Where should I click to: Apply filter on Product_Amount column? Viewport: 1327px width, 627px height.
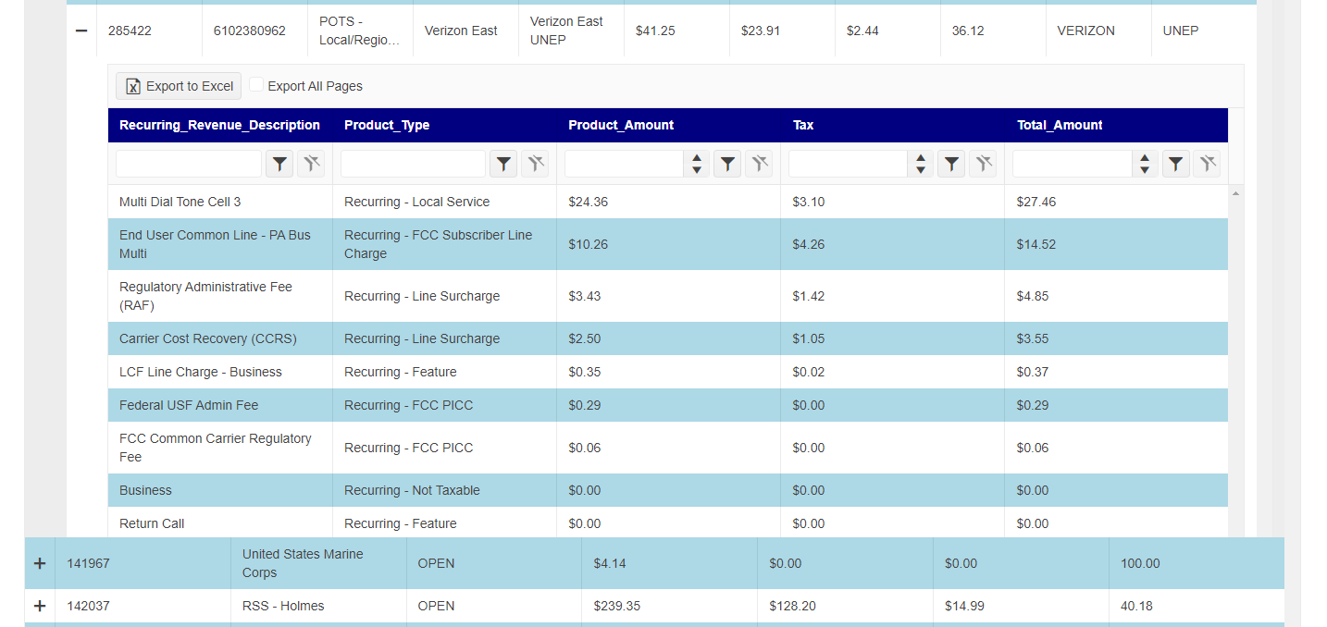[728, 165]
